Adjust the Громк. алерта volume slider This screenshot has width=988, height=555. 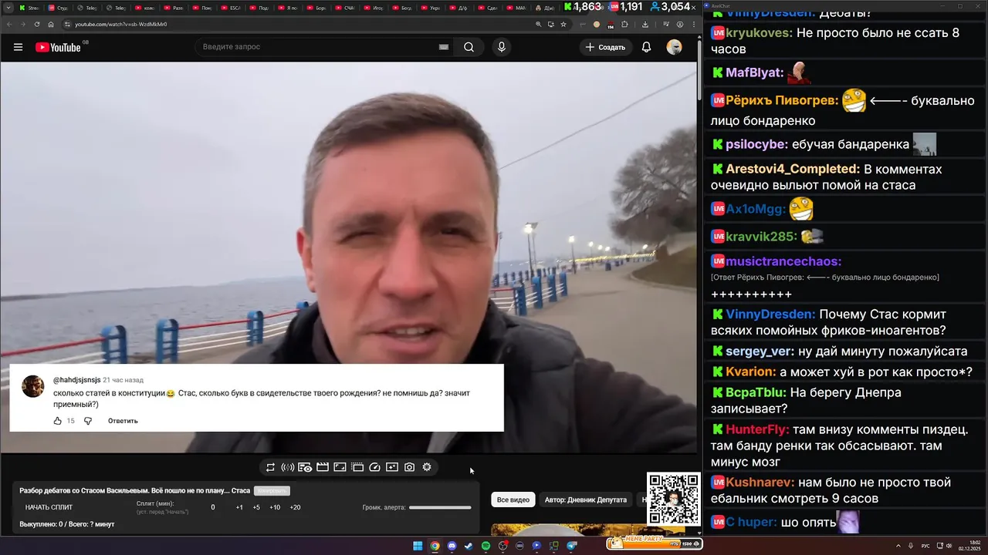440,507
